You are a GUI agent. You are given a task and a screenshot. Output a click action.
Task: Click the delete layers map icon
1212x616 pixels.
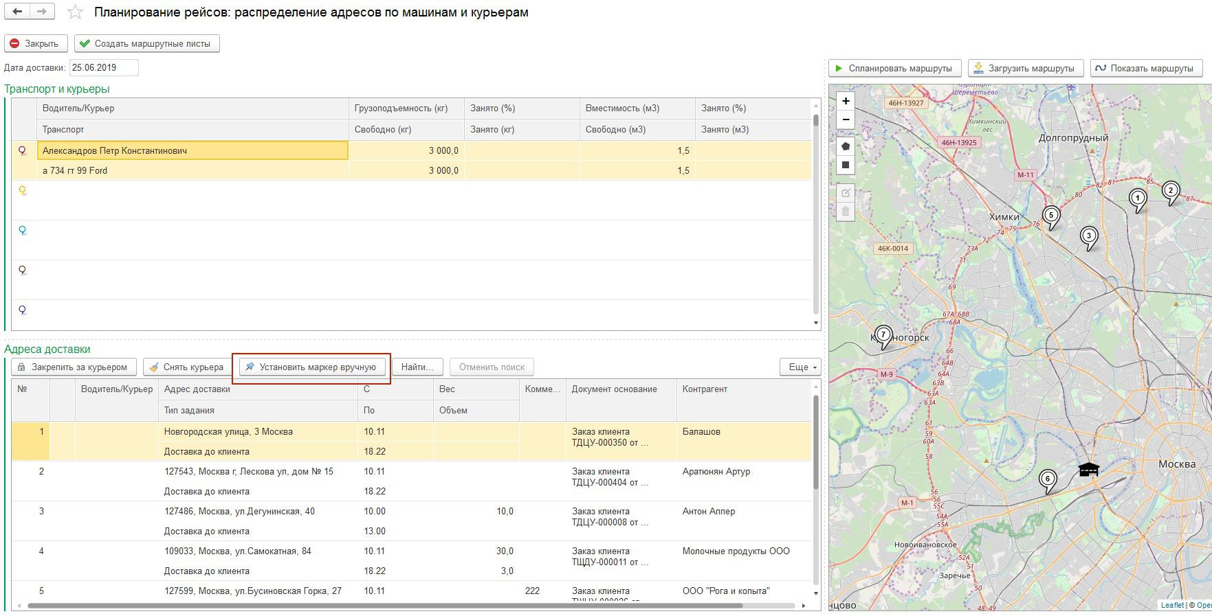pos(846,212)
